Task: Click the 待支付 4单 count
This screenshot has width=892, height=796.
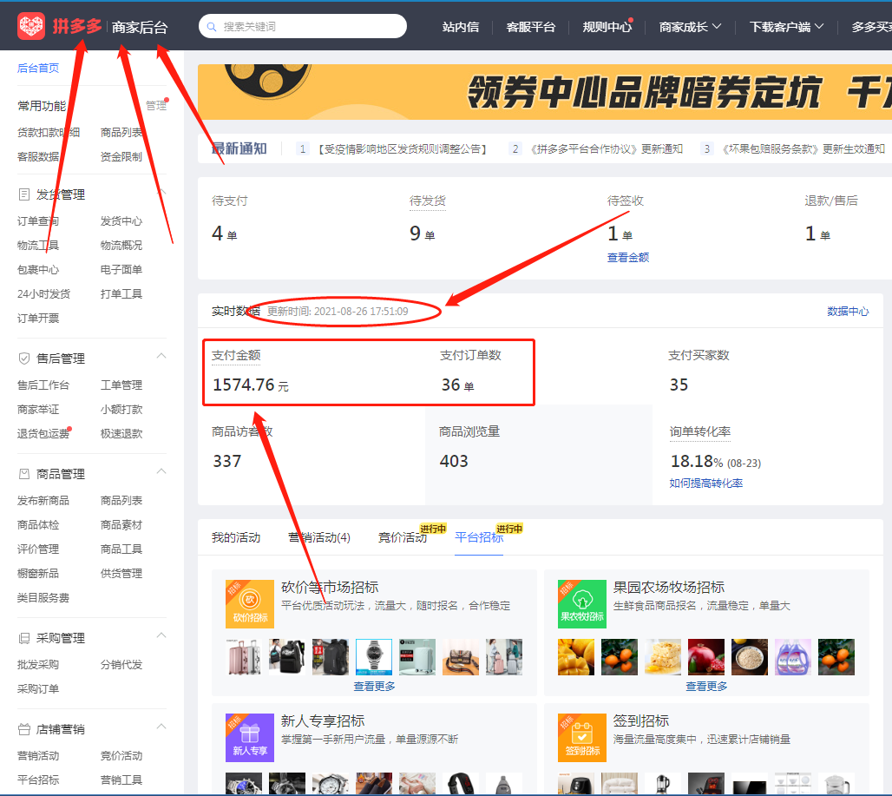Action: pos(224,234)
